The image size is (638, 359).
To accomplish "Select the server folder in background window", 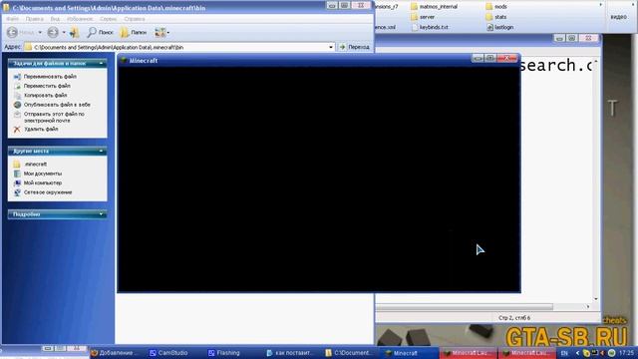I will coord(423,17).
